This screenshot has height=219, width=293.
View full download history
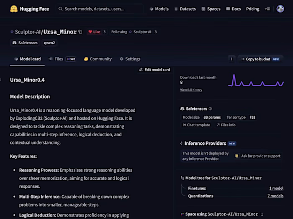(191, 90)
